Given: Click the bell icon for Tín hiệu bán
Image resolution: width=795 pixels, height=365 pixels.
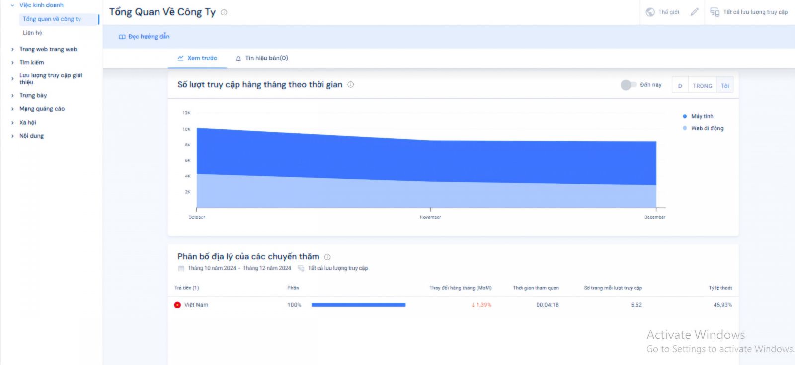Looking at the screenshot, I should 238,58.
